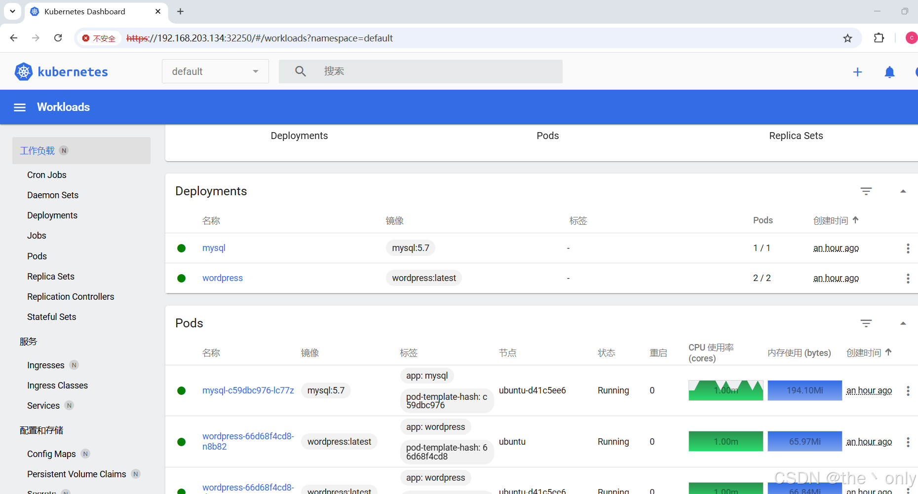Open Ingresses in the sidebar
Screen dimensions: 918x494
[46, 365]
